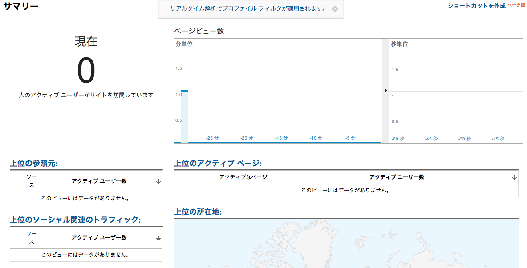Dismiss the profile filter notification banner
The height and width of the screenshot is (268, 527).
(335, 9)
